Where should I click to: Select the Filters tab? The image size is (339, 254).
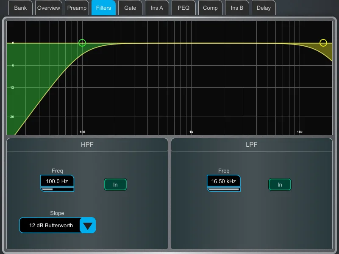103,8
